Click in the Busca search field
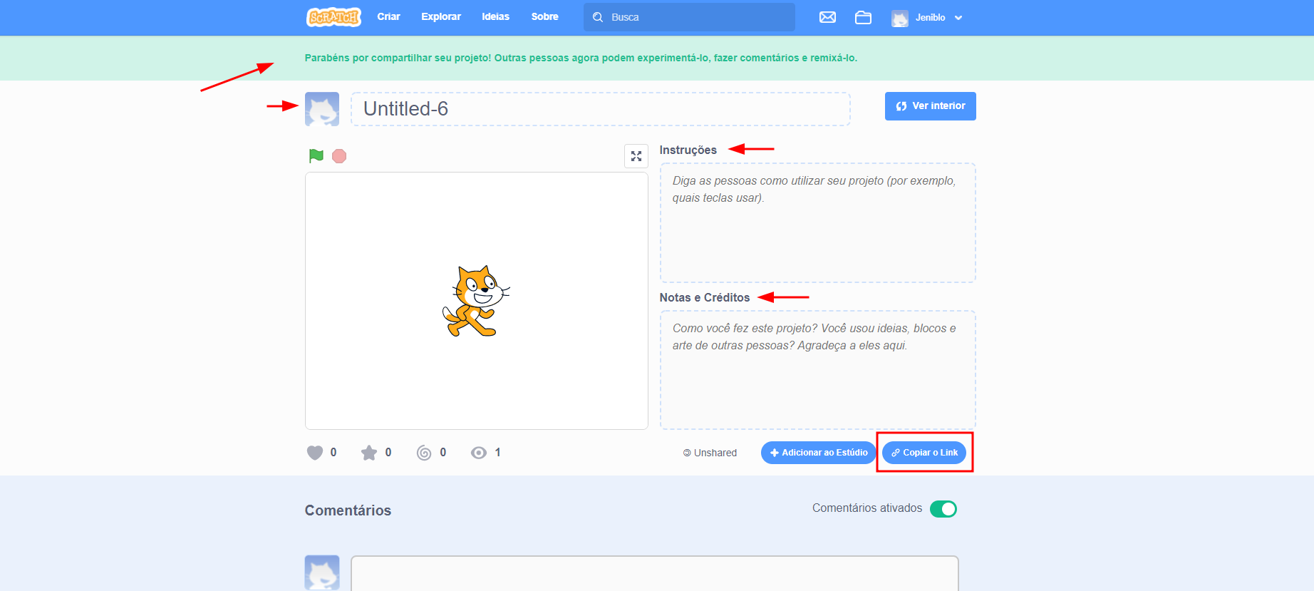The height and width of the screenshot is (591, 1314). [x=689, y=17]
